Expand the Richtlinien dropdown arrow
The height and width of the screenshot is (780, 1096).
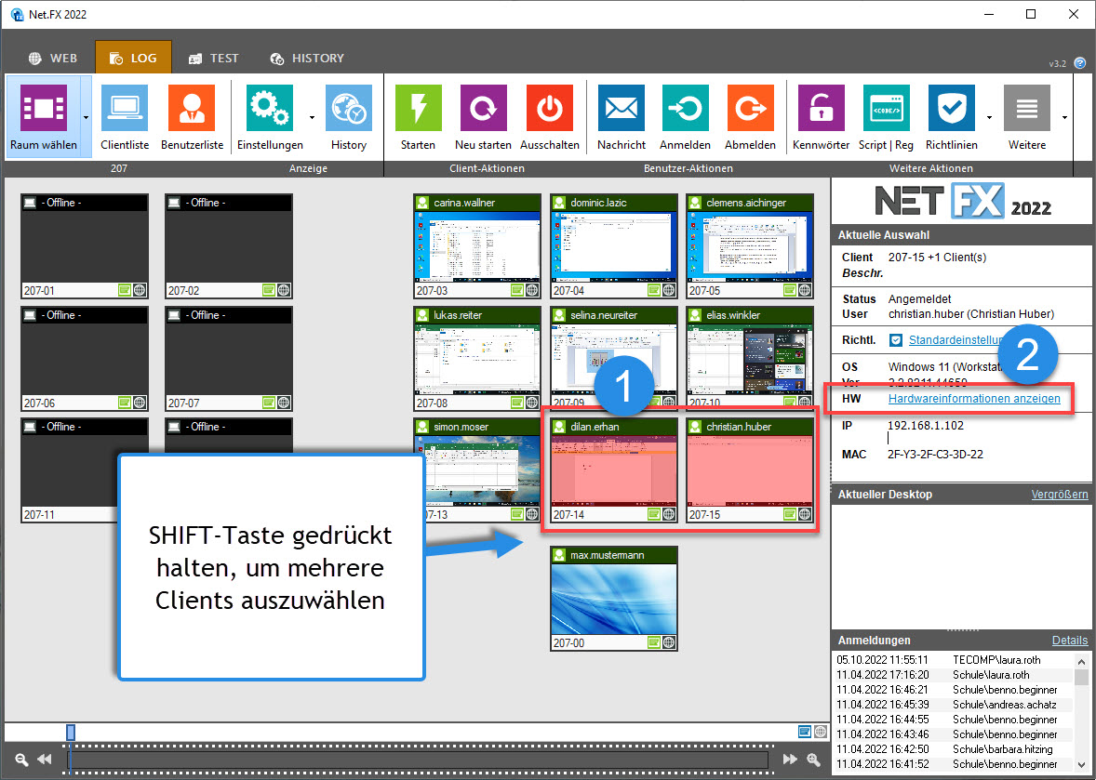989,117
